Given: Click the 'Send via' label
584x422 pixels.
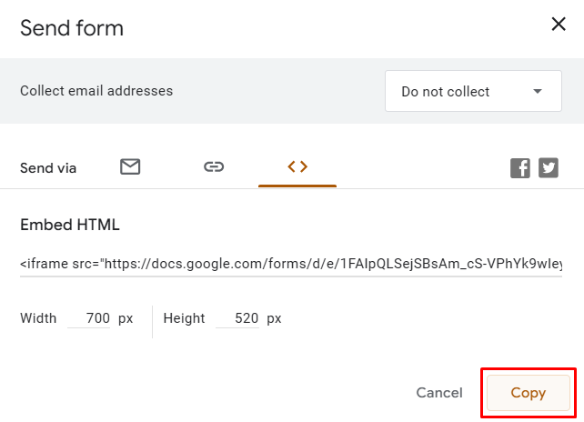Looking at the screenshot, I should coord(48,167).
